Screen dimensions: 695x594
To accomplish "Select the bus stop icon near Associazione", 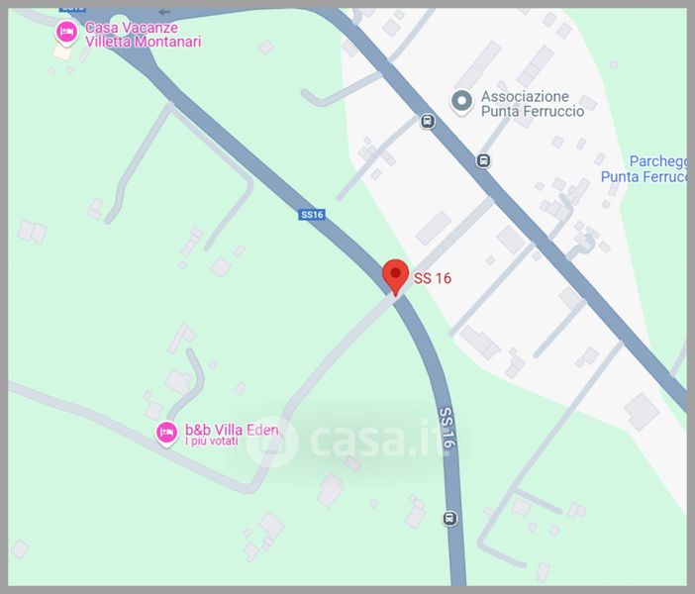I will point(428,121).
